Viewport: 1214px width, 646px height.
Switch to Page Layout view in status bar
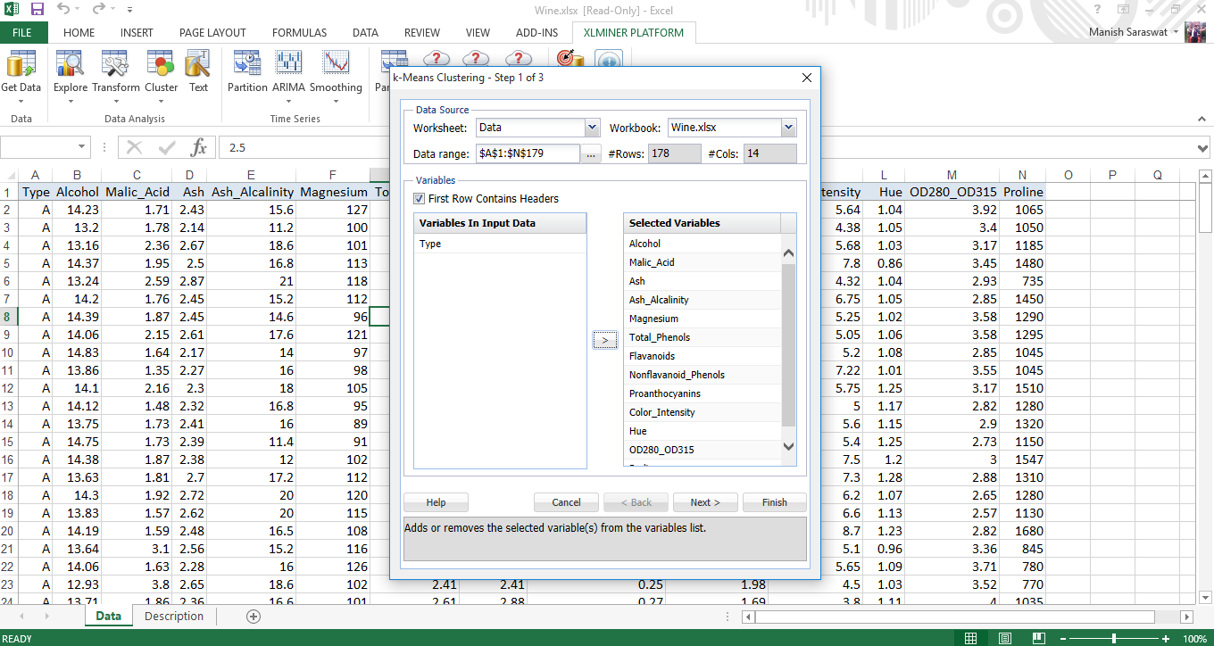coord(1005,638)
